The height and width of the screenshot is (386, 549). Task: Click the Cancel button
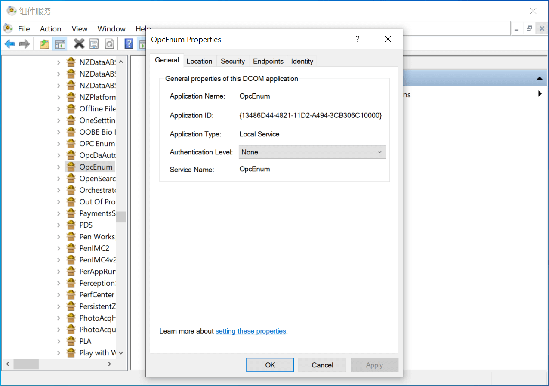pyautogui.click(x=322, y=365)
